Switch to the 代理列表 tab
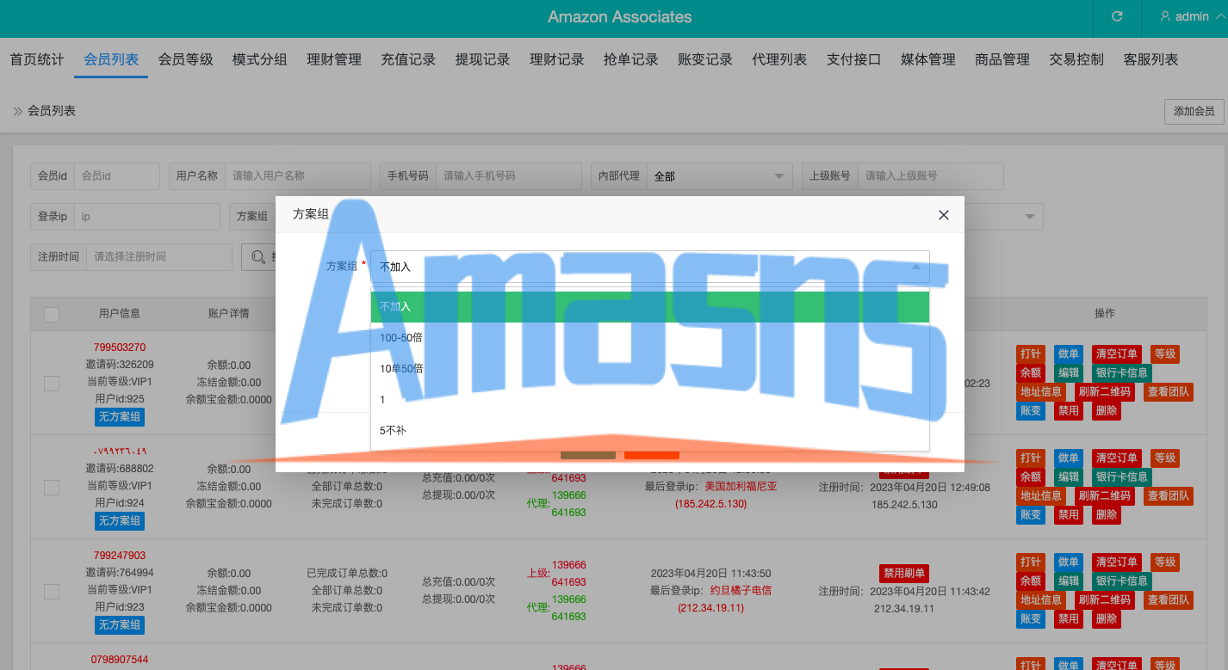Screen dimensions: 1228x670 click(x=779, y=59)
